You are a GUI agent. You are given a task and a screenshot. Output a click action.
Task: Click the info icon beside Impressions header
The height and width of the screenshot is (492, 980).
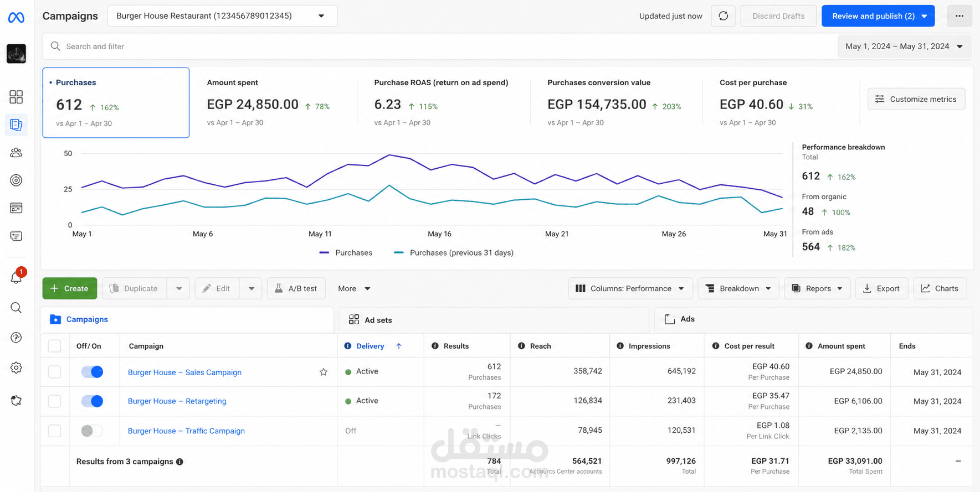620,346
